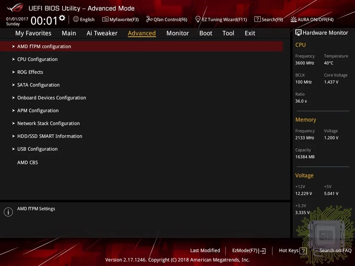Image resolution: width=355 pixels, height=266 pixels.
Task: Click the globe language icon
Action: point(76,19)
